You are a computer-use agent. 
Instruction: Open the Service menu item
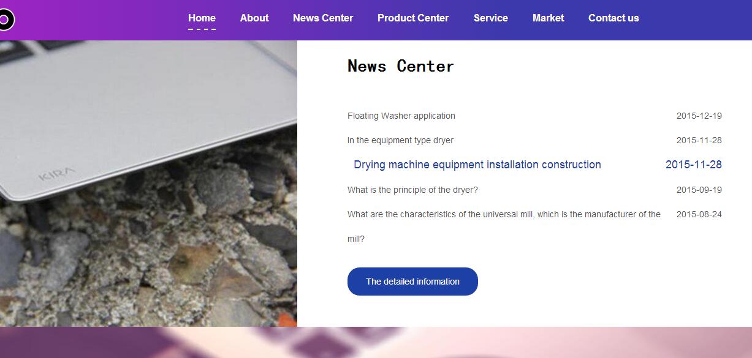tap(491, 18)
